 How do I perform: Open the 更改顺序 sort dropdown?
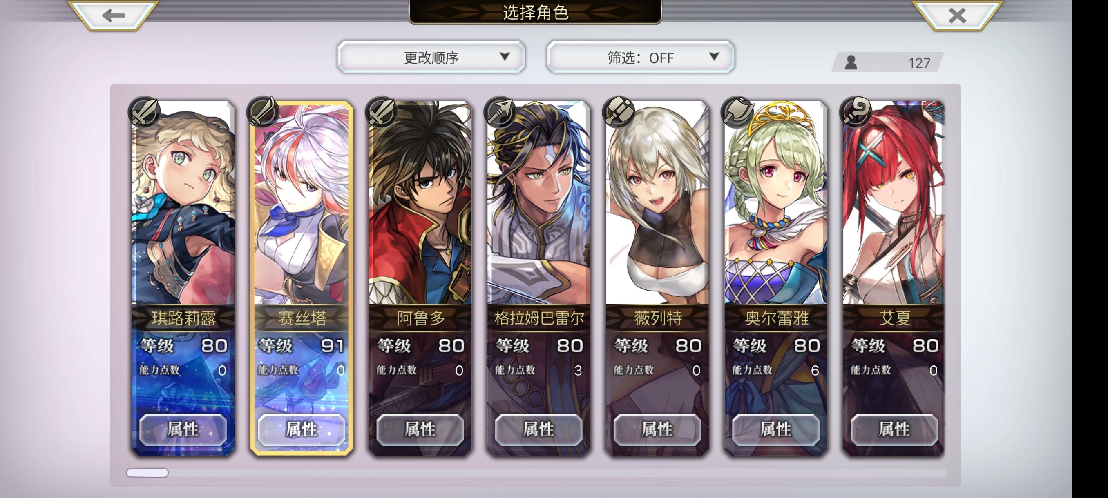click(x=431, y=57)
